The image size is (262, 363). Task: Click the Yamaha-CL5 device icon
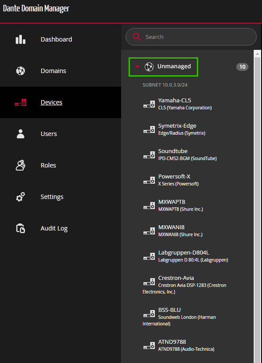pos(149,104)
